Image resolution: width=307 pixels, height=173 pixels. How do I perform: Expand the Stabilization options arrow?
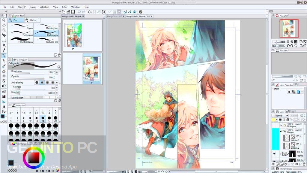[x=57, y=98]
